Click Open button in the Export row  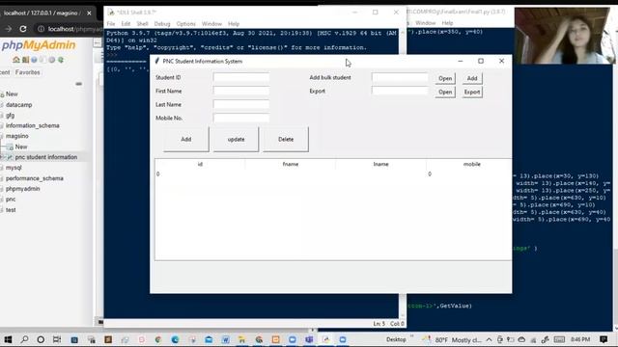click(x=445, y=93)
